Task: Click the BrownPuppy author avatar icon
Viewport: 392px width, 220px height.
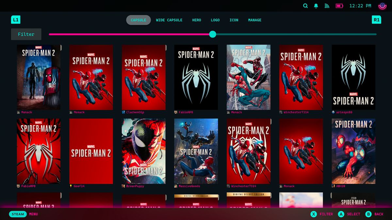Action: click(x=123, y=186)
